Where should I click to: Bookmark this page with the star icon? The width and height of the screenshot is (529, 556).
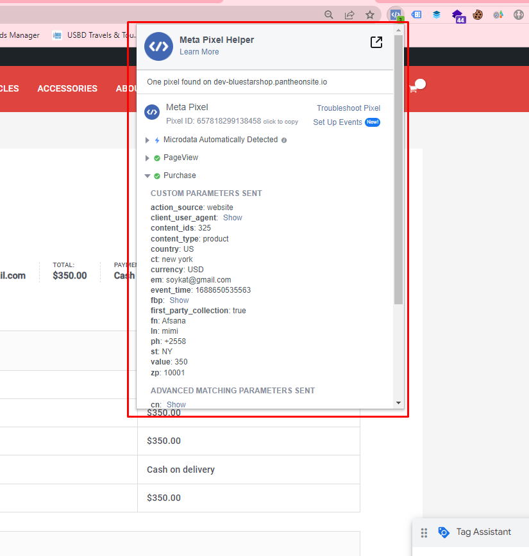point(370,15)
